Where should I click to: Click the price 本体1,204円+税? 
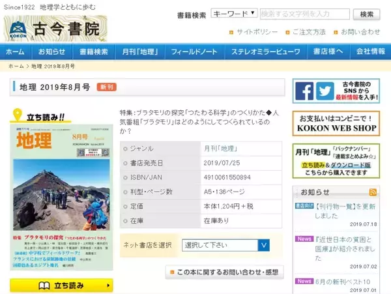click(229, 206)
